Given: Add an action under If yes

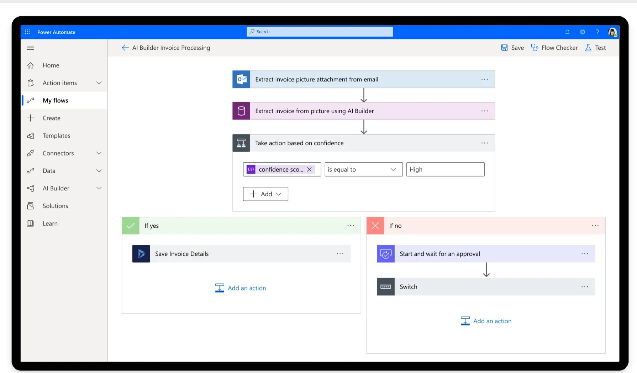Looking at the screenshot, I should 241,288.
